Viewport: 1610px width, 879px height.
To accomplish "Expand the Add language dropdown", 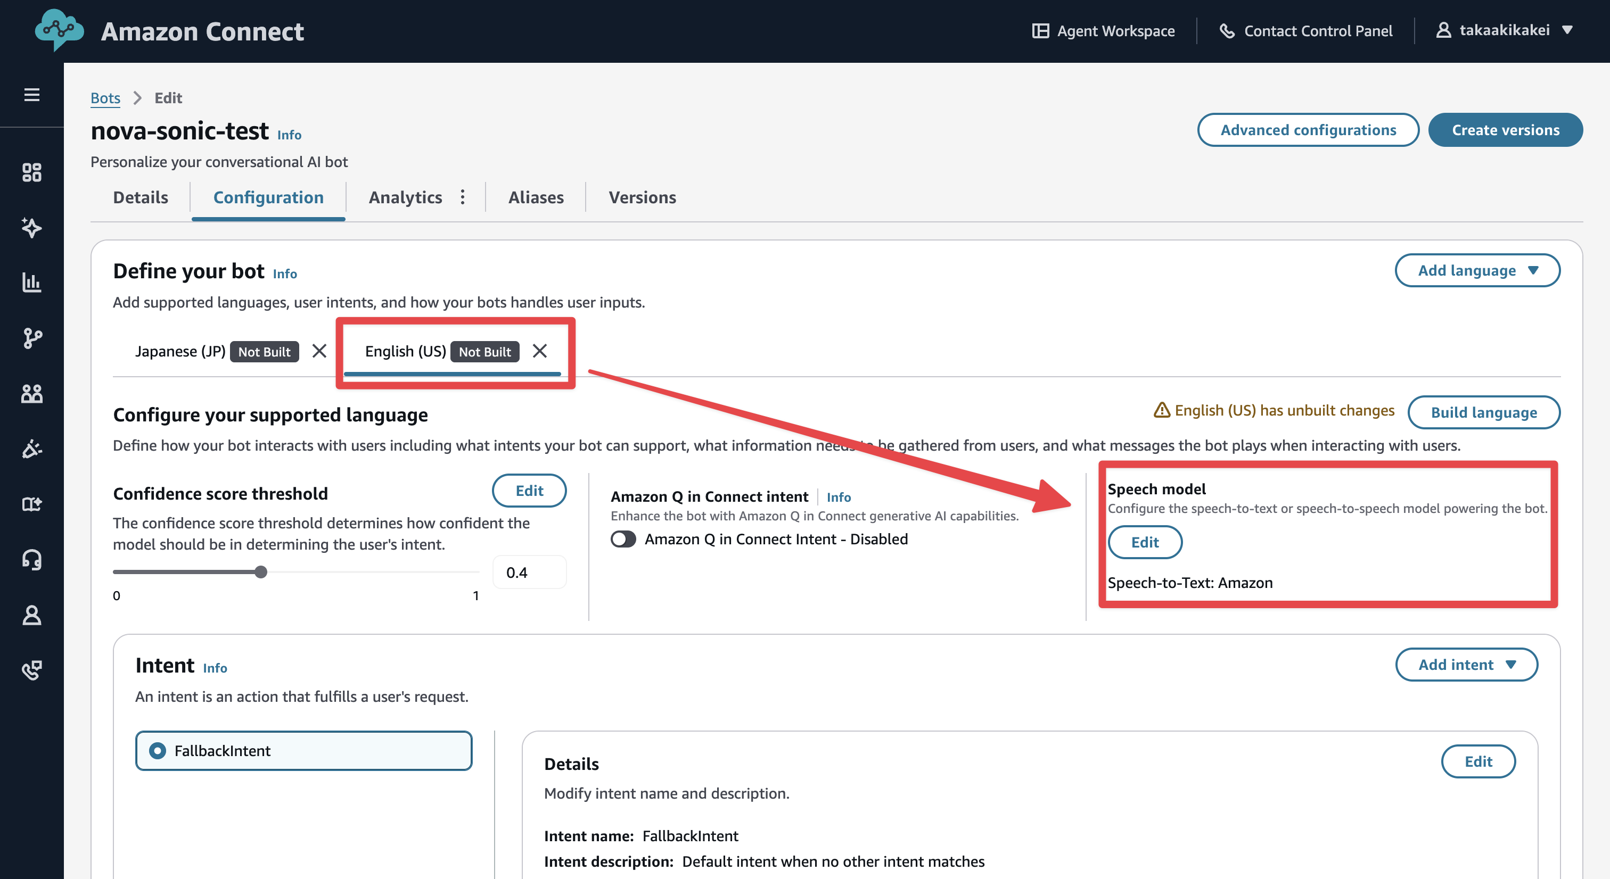I will [x=1477, y=270].
